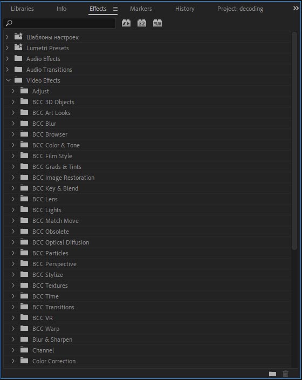Image resolution: width=302 pixels, height=380 pixels.
Task: Click the Delete Custom Items trash icon
Action: [x=285, y=374]
